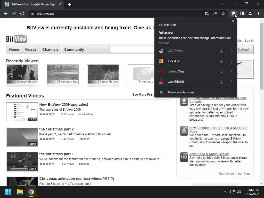Share this page via share icon
The image size is (264, 198).
(215, 13)
